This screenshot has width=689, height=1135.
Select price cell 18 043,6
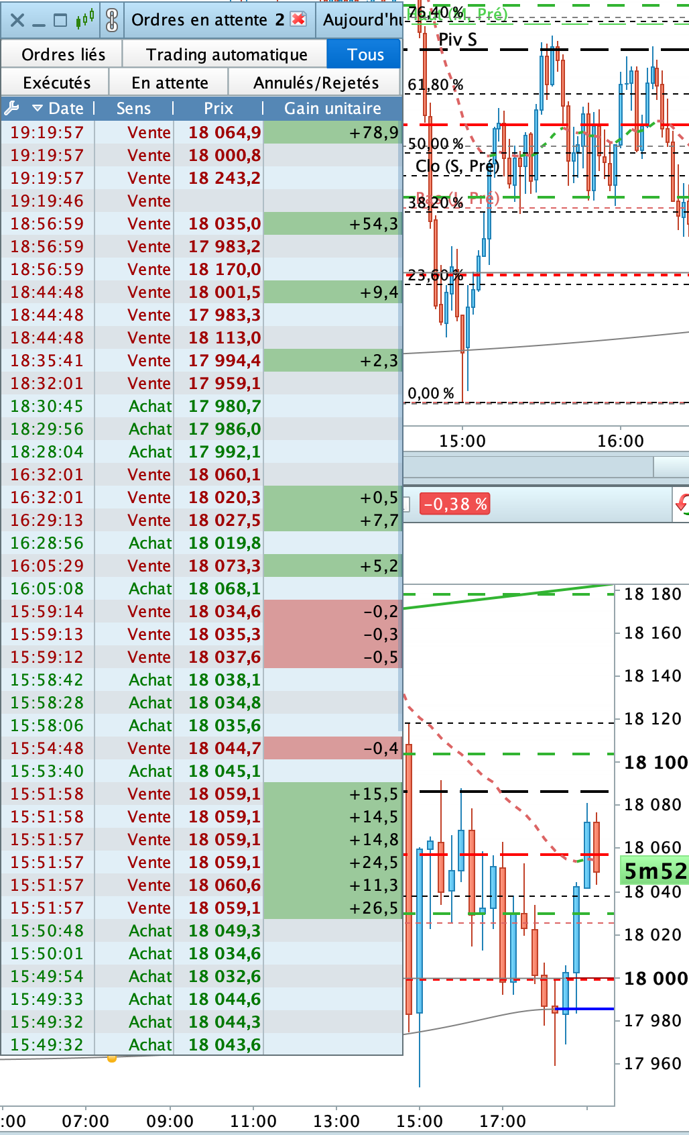[x=218, y=1044]
